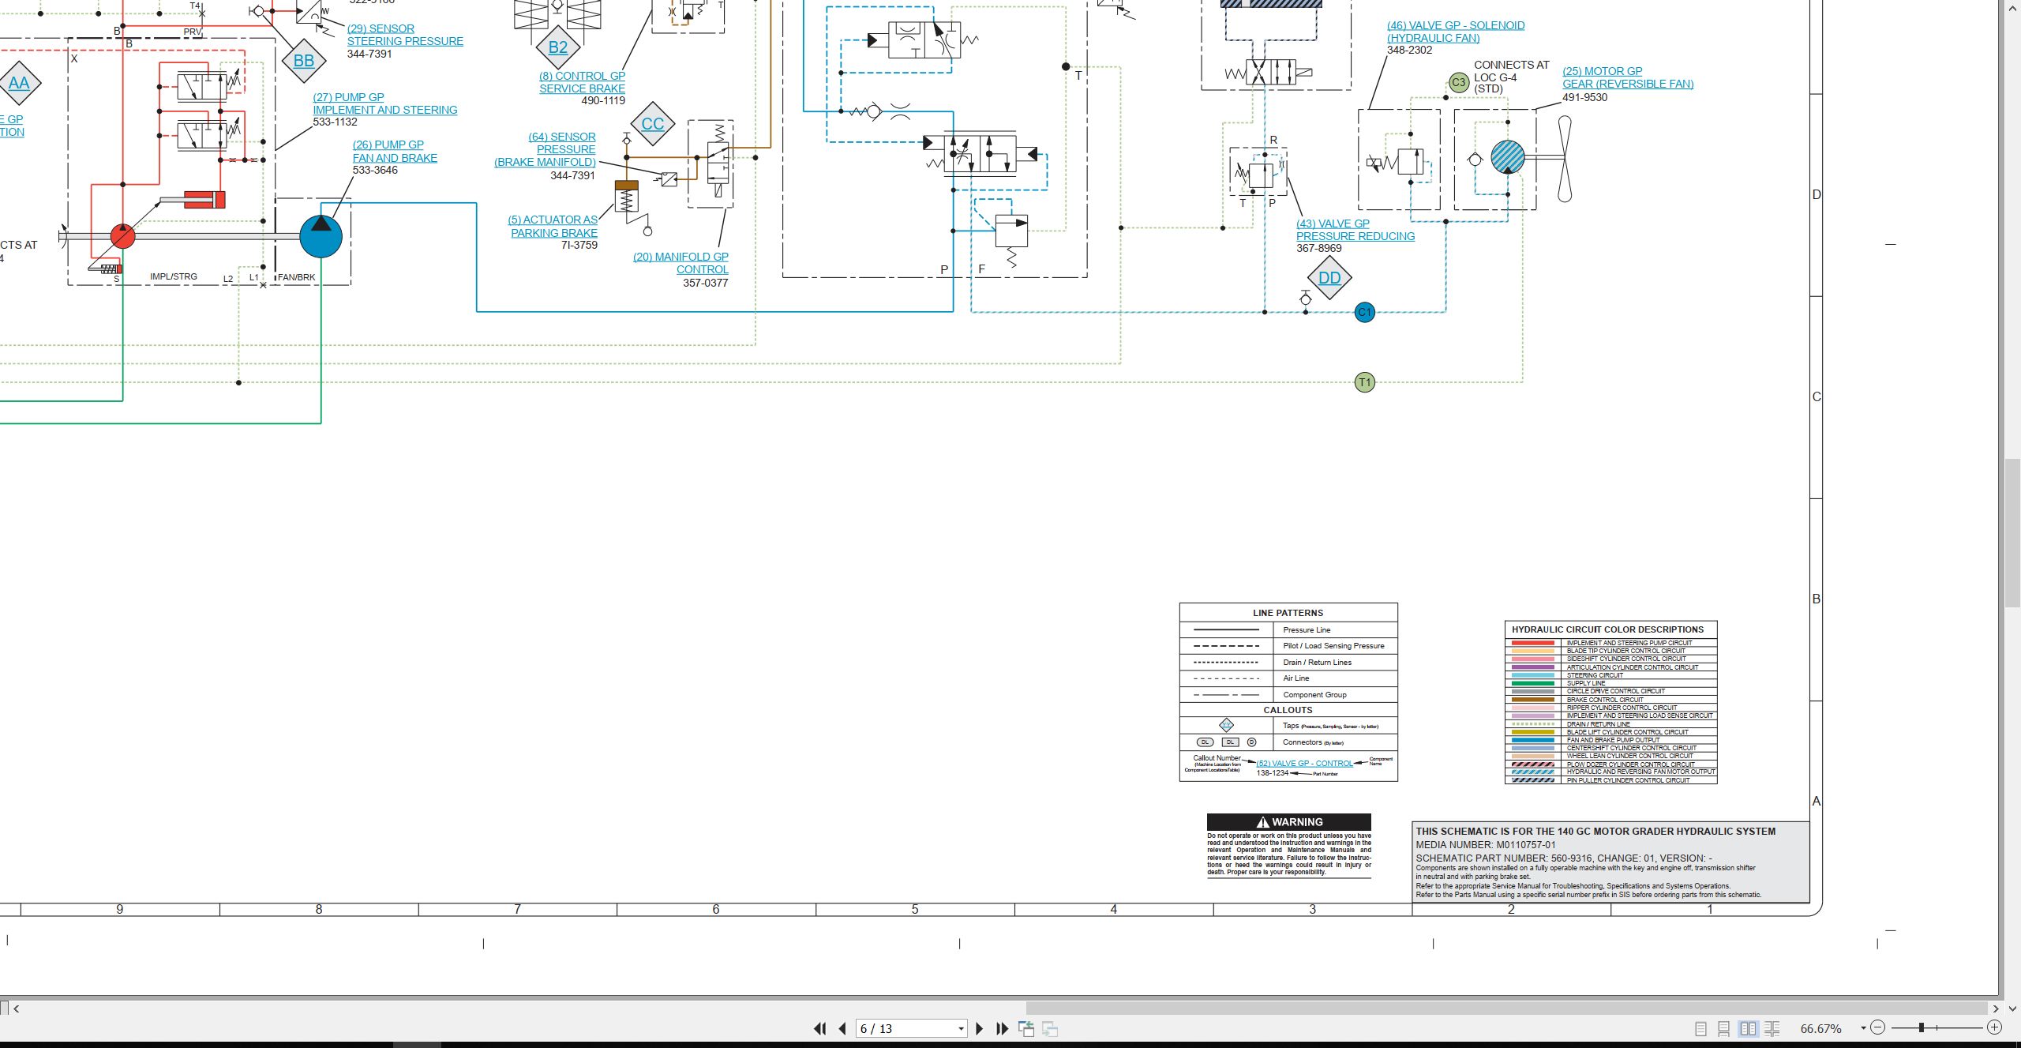
Task: Click the BB tap diamond
Action: (304, 61)
